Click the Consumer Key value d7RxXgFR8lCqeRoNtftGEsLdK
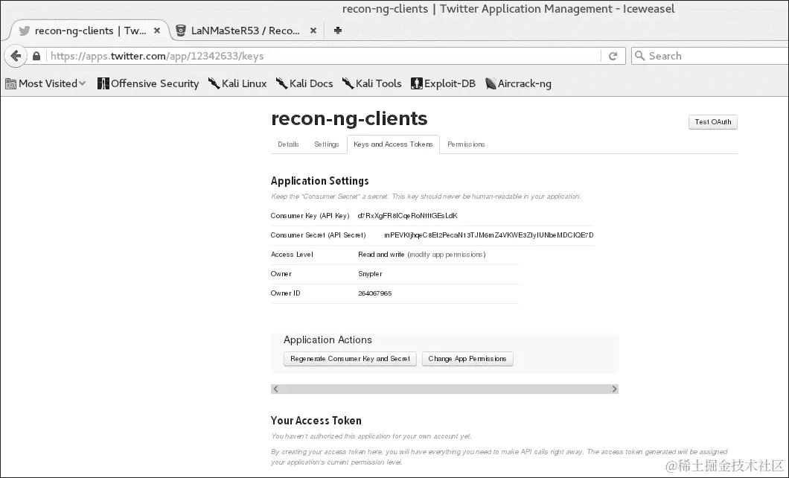 coord(408,216)
